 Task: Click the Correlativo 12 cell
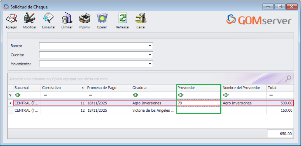[63, 111]
